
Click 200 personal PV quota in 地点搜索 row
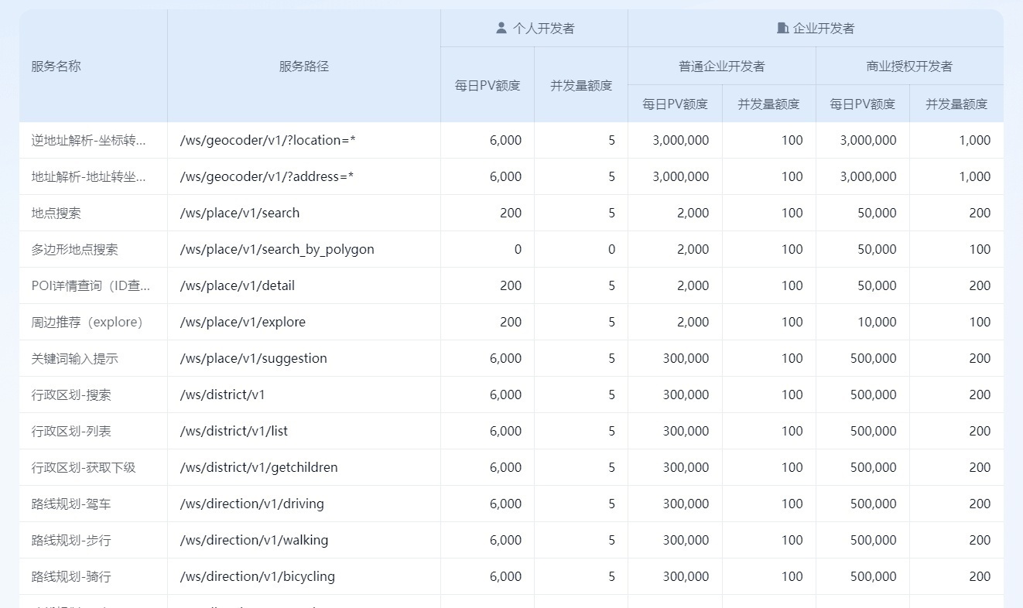(511, 213)
